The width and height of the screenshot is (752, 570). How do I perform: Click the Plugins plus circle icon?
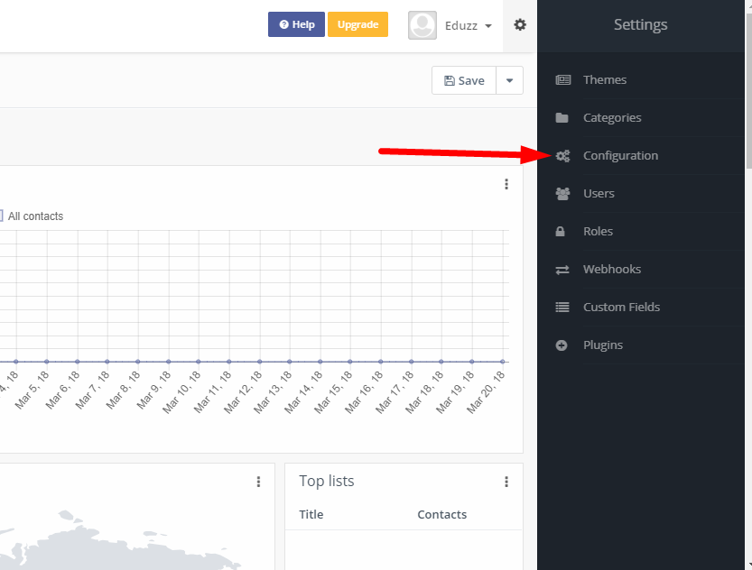[562, 345]
